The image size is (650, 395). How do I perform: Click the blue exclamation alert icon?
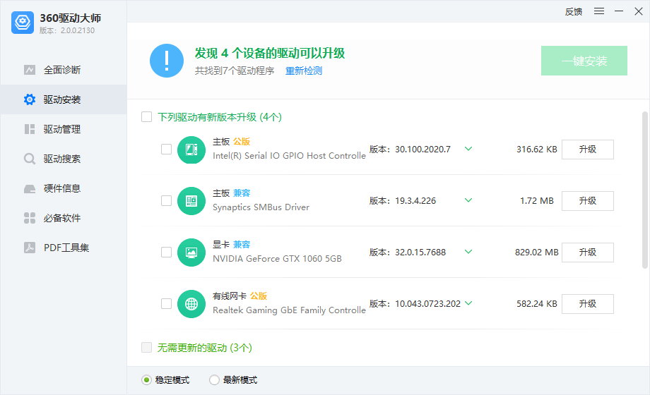tap(167, 61)
